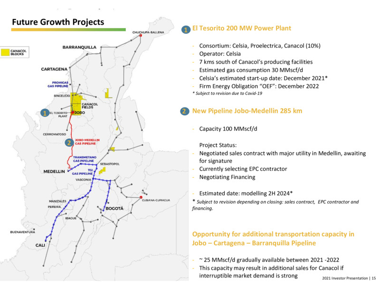Screen dimensions: 380x285
Task: Click the red dot marking Jobo
Action: click(x=73, y=113)
